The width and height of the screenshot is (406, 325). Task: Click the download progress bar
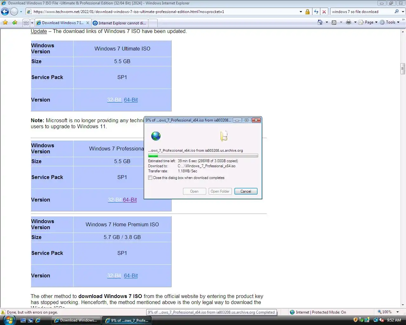pyautogui.click(x=203, y=156)
